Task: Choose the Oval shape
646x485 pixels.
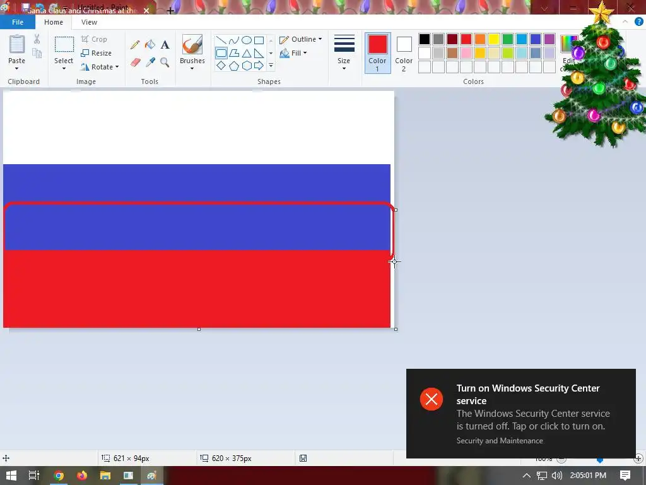Action: (247, 40)
